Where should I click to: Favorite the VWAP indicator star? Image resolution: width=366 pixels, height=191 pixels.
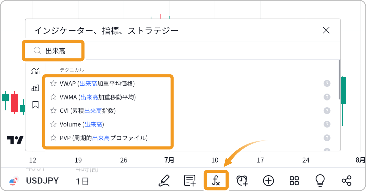[x=53, y=83]
